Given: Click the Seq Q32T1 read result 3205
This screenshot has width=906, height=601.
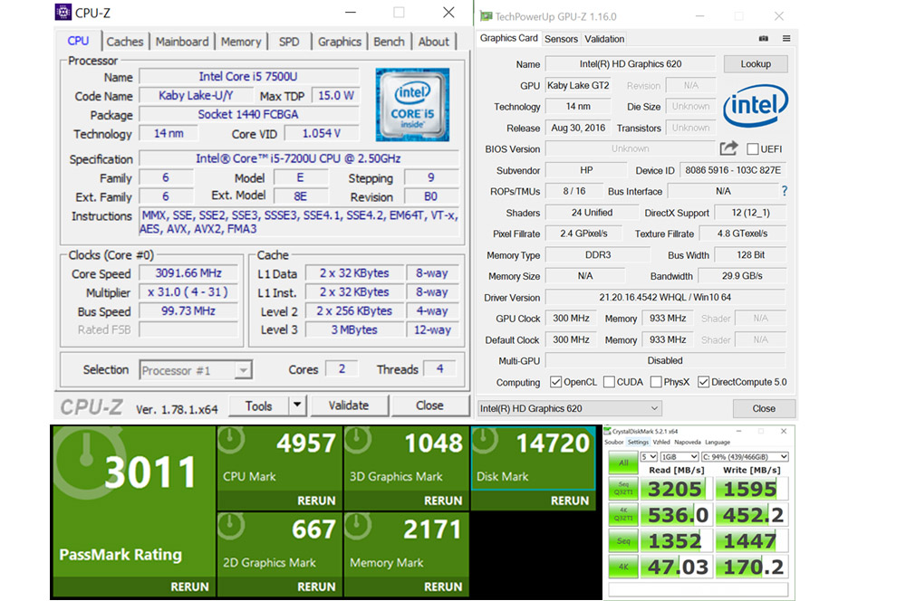Looking at the screenshot, I should [x=675, y=489].
